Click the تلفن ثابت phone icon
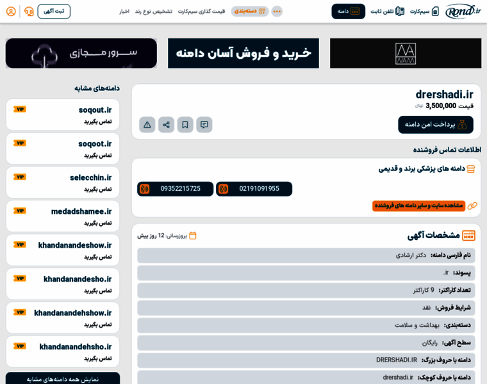The image size is (487, 384). point(400,12)
